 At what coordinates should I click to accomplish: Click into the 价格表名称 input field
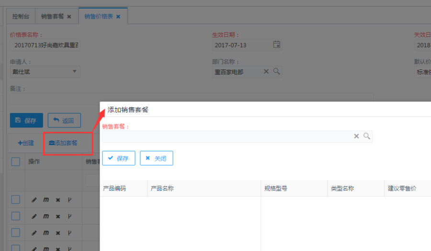[x=45, y=45]
